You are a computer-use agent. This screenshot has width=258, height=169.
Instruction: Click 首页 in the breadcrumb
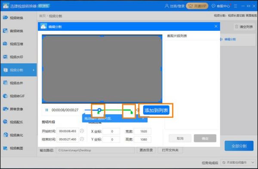42,16
